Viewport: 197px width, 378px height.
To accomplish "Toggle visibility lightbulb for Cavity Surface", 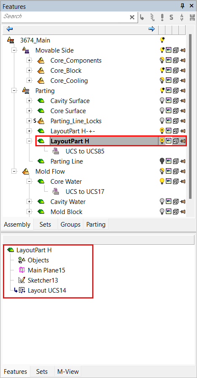I will click(x=162, y=101).
